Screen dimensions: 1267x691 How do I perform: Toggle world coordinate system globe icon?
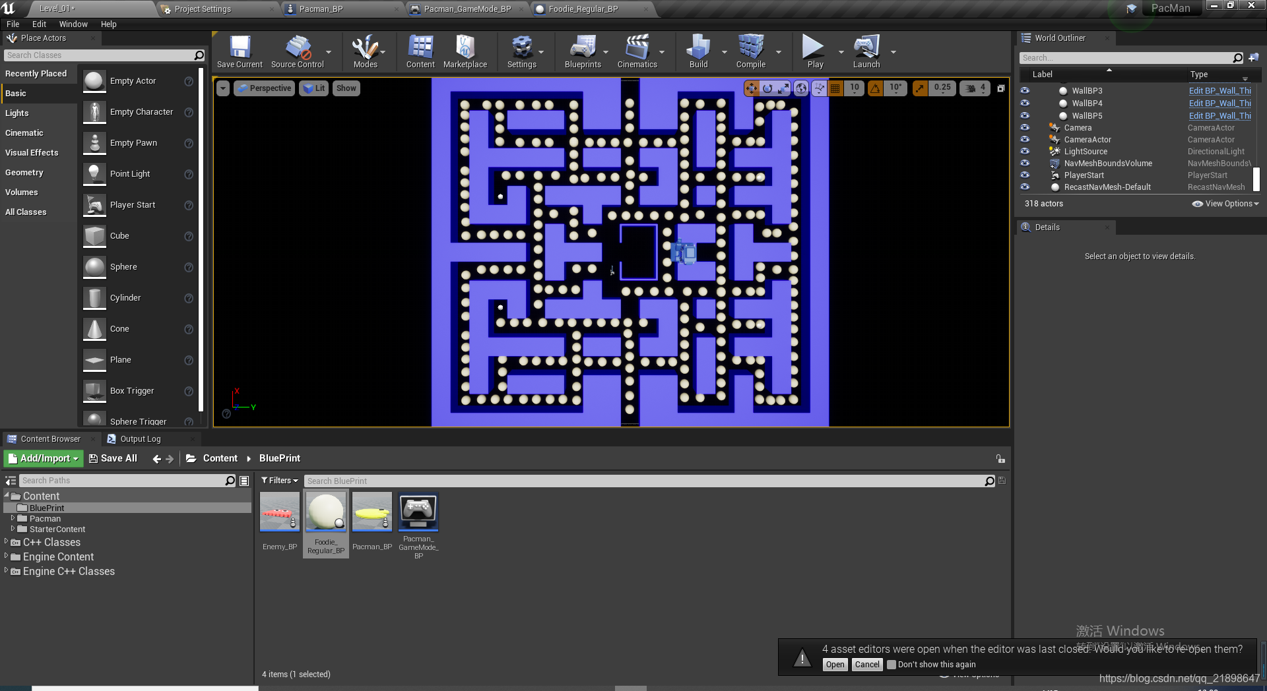(x=801, y=88)
